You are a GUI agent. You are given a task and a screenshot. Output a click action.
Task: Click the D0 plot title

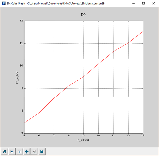tap(83, 15)
